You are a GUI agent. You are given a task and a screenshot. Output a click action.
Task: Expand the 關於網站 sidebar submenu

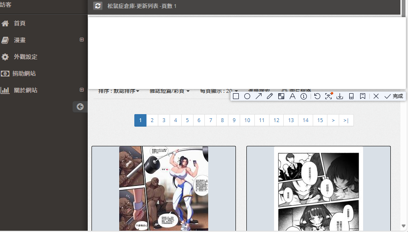[x=82, y=90]
